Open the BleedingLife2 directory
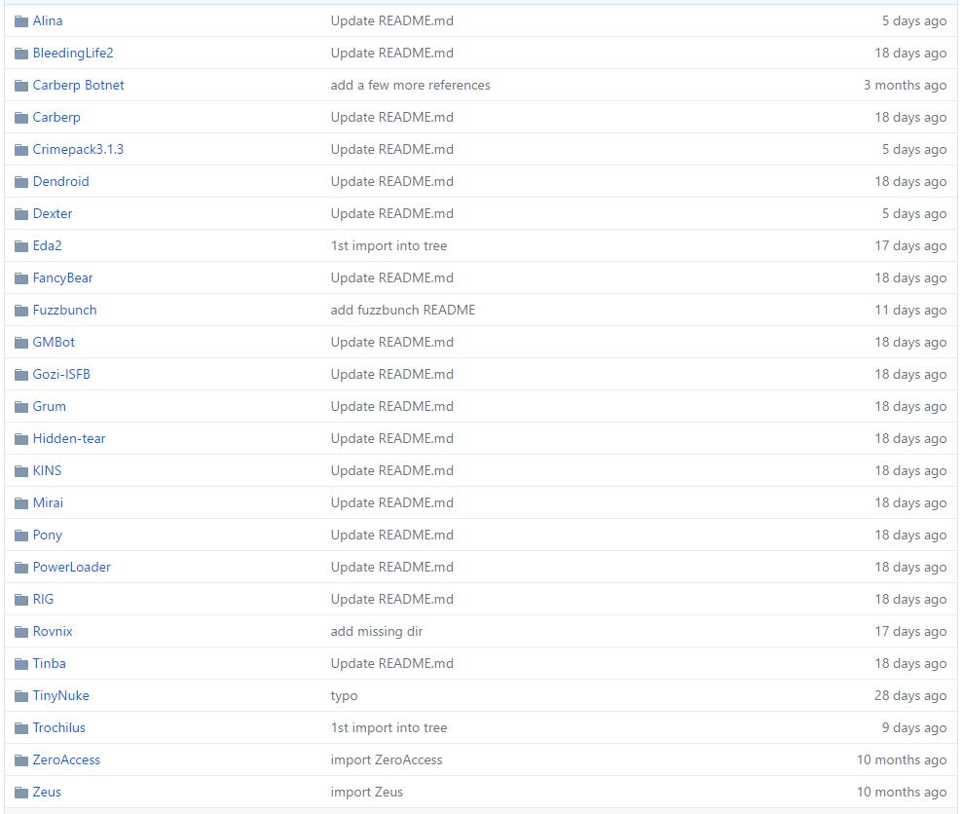The height and width of the screenshot is (814, 963). [x=73, y=53]
